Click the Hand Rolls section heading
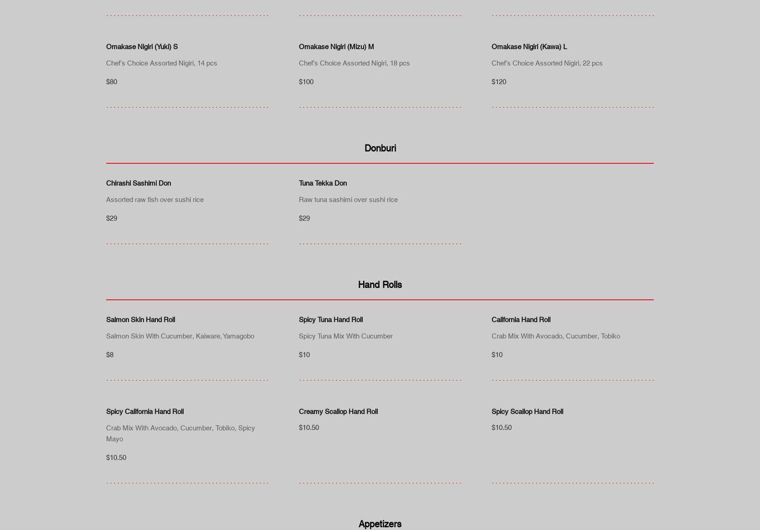760x530 pixels. (380, 285)
